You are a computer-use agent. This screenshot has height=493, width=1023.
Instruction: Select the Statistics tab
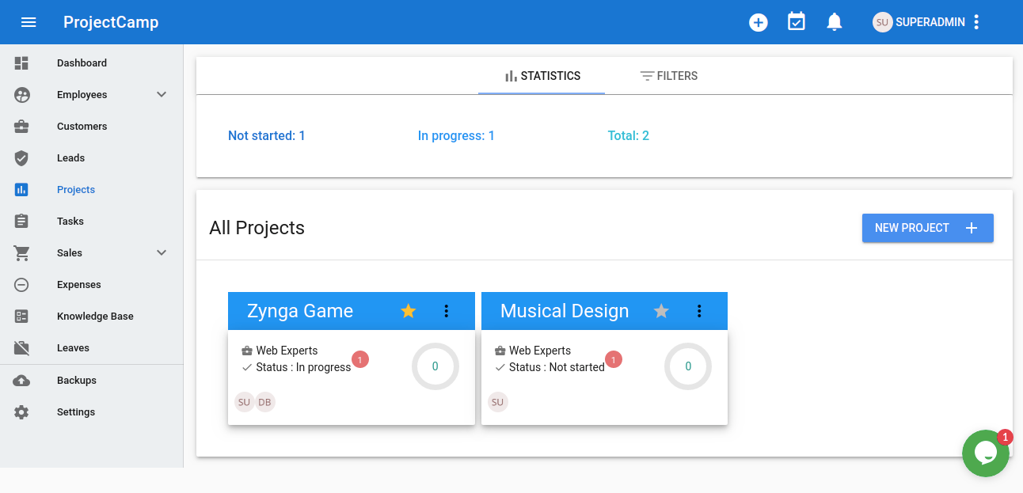pyautogui.click(x=542, y=76)
